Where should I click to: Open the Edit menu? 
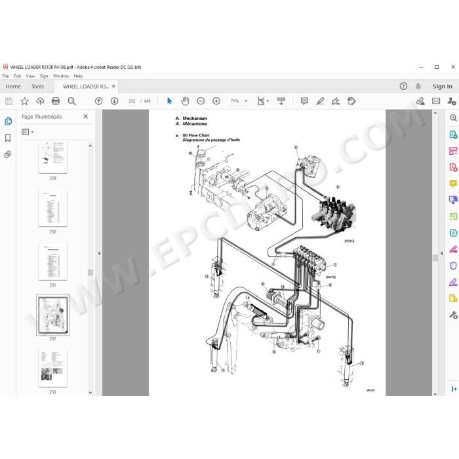(x=17, y=76)
